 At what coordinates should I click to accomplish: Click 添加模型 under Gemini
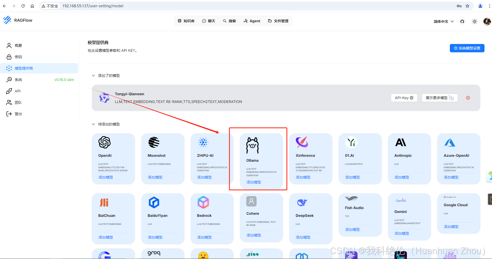click(402, 233)
